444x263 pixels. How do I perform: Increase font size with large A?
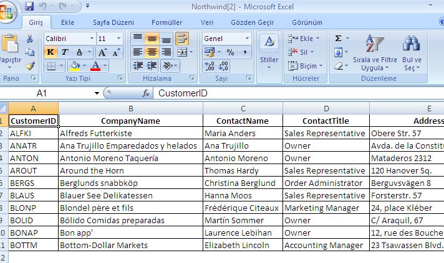[x=102, y=52]
